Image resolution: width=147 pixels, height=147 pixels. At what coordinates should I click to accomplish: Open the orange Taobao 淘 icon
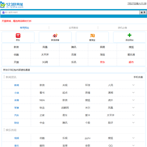(x=92, y=36)
